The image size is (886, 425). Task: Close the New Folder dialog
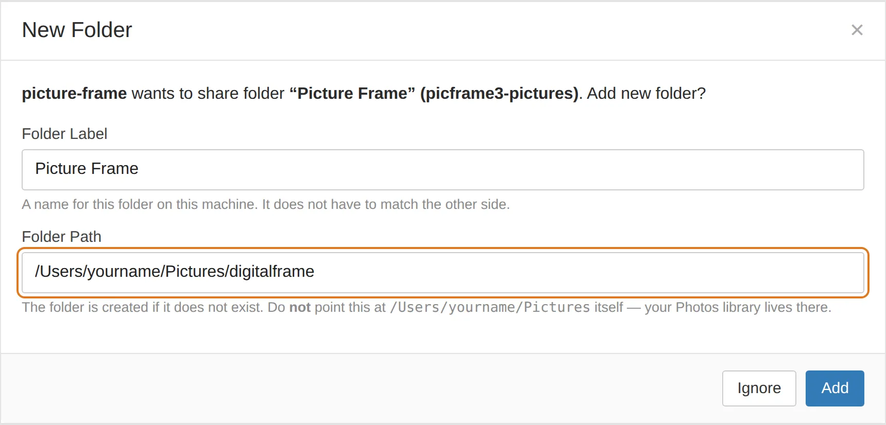[x=857, y=30]
